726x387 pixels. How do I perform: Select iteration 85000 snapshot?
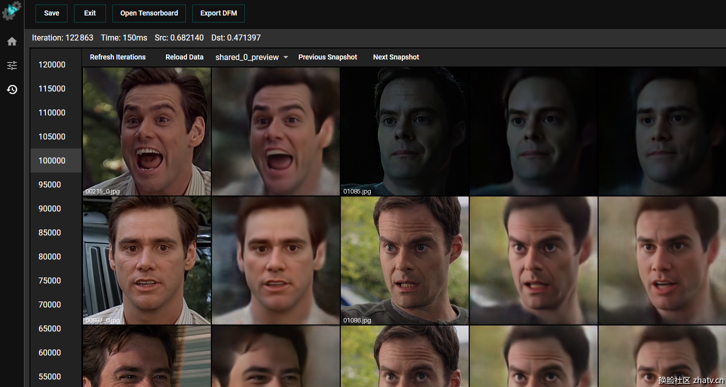click(x=55, y=232)
